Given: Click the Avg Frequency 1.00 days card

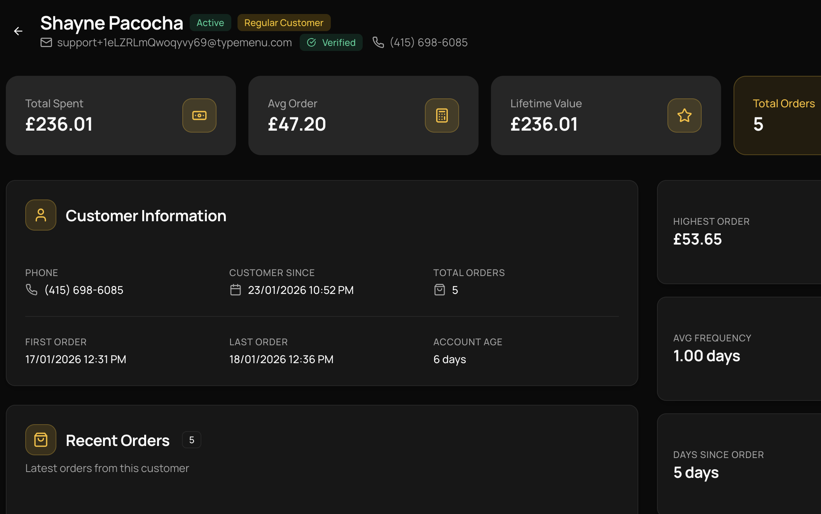Looking at the screenshot, I should pos(739,349).
